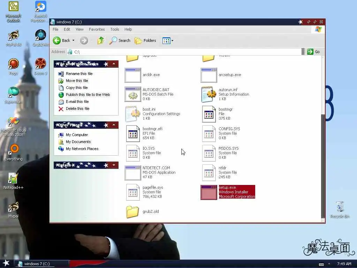Open the Help menu

point(128,29)
